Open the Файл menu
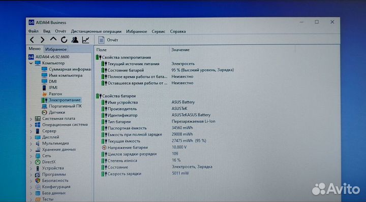The image size is (366, 202). pos(34,31)
